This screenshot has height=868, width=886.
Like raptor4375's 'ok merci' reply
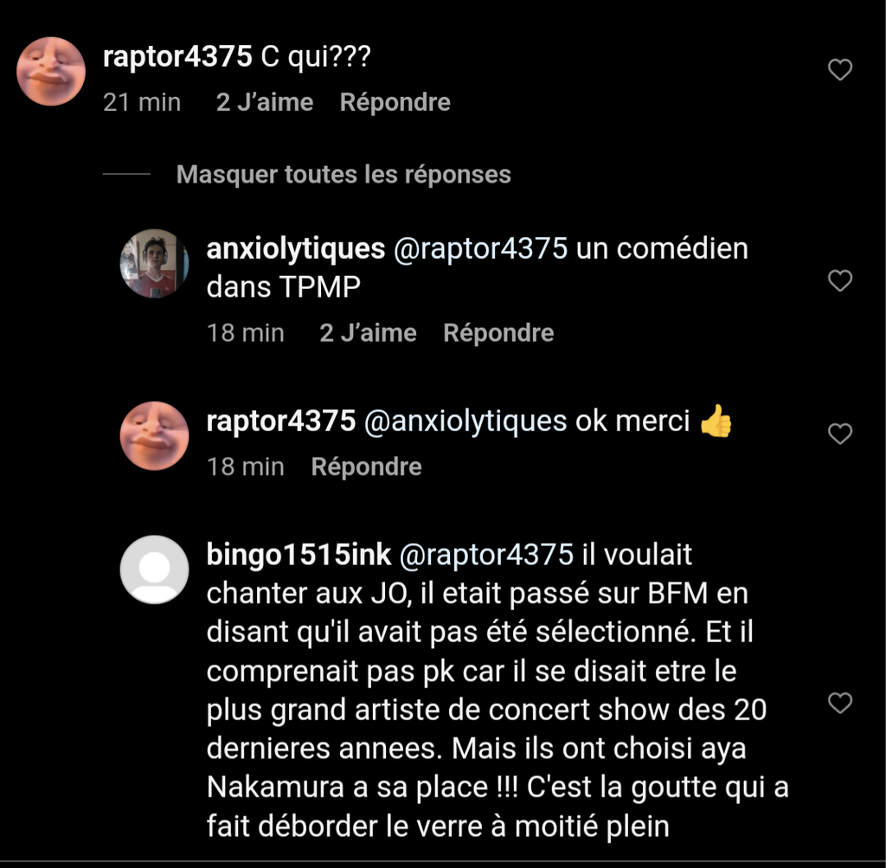pyautogui.click(x=840, y=434)
